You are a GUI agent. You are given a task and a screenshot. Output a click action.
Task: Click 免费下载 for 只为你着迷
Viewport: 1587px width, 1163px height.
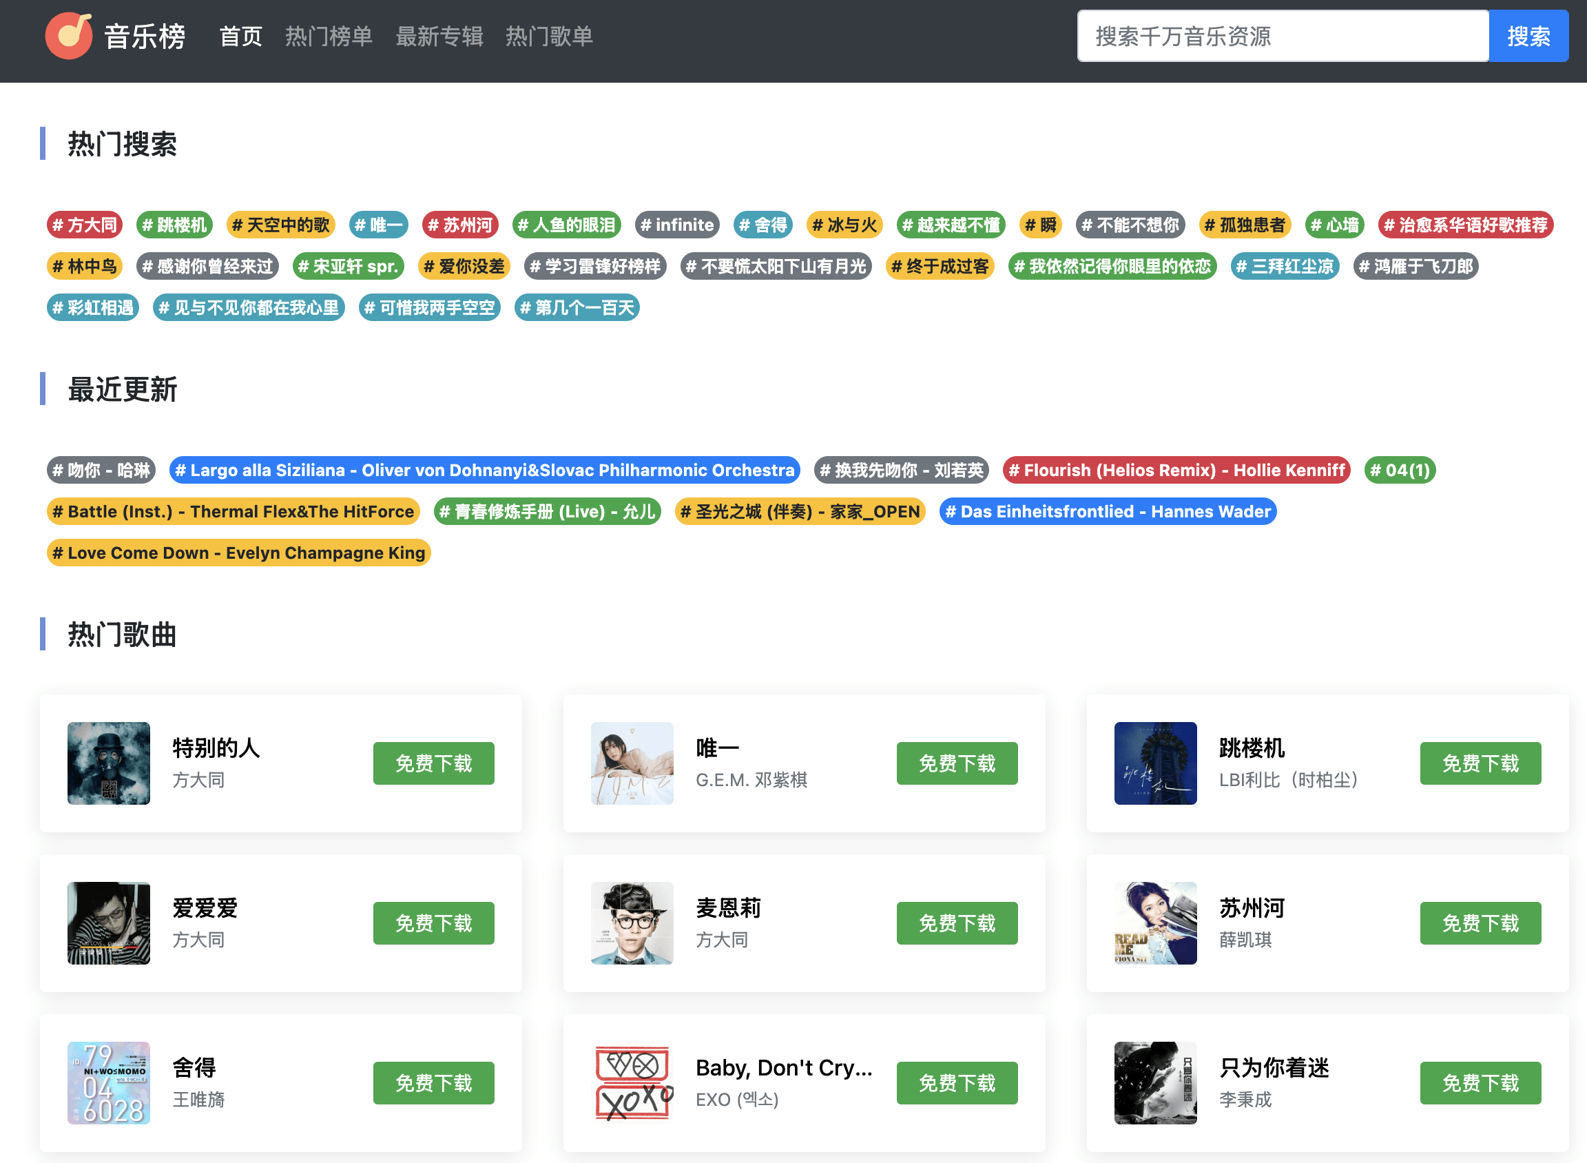1481,1083
